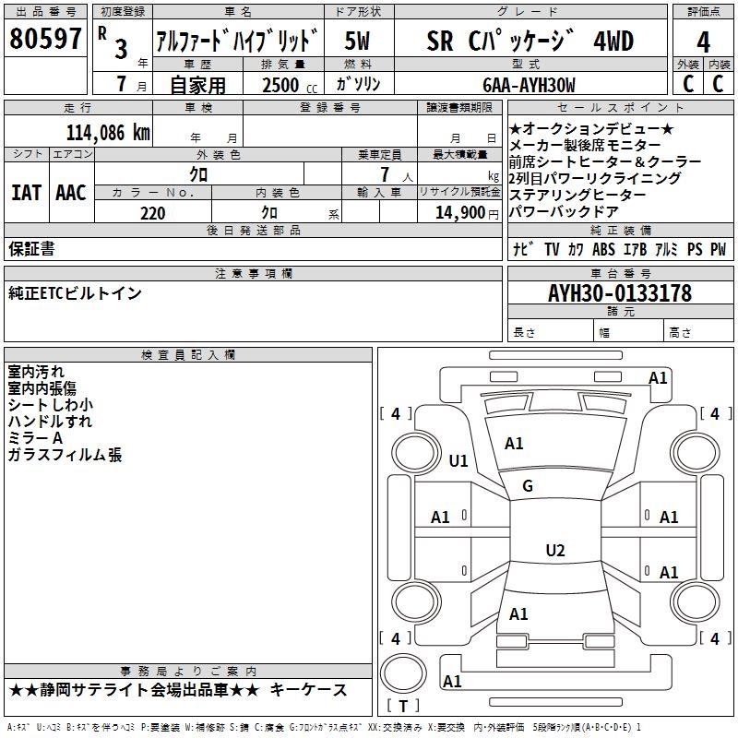The image size is (738, 738).
Task: Click the model code 6AA-AYH30W
Action: [x=529, y=85]
